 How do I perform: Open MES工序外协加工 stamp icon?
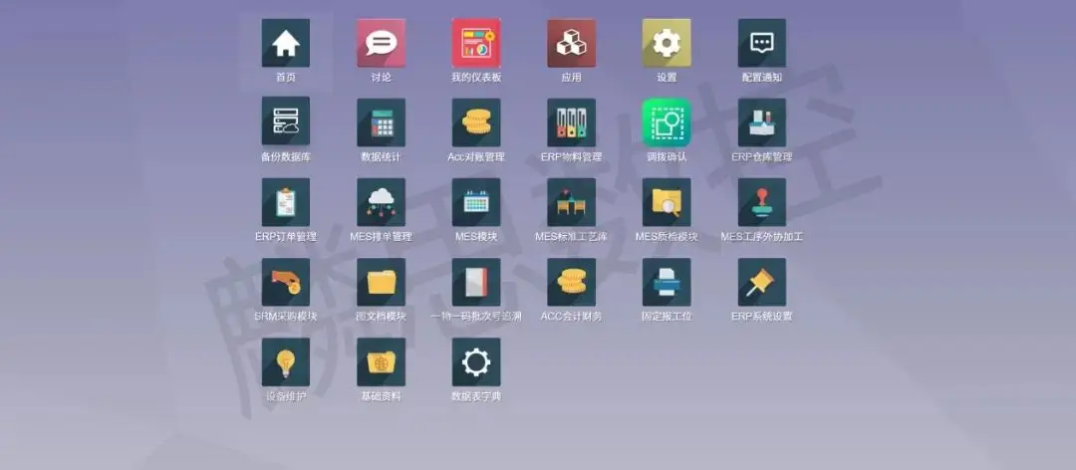762,202
